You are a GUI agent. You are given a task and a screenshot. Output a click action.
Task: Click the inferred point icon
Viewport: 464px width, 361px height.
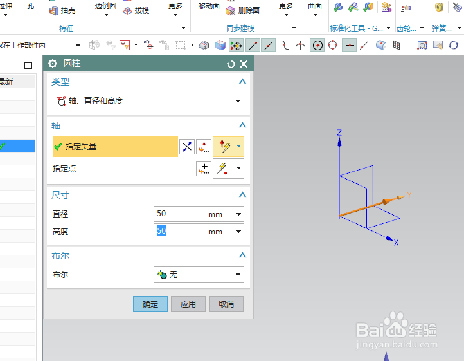[222, 169]
